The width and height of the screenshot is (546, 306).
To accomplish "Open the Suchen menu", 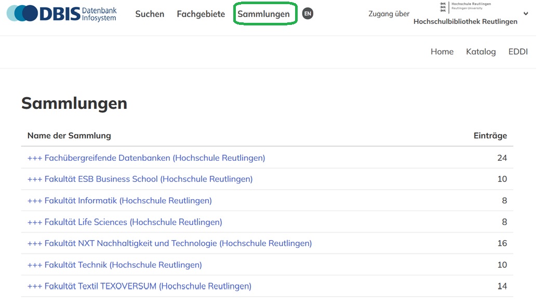I will pyautogui.click(x=150, y=14).
